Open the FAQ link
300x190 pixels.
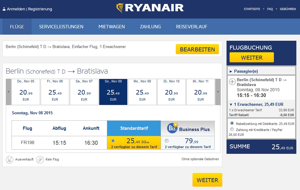tap(270, 9)
